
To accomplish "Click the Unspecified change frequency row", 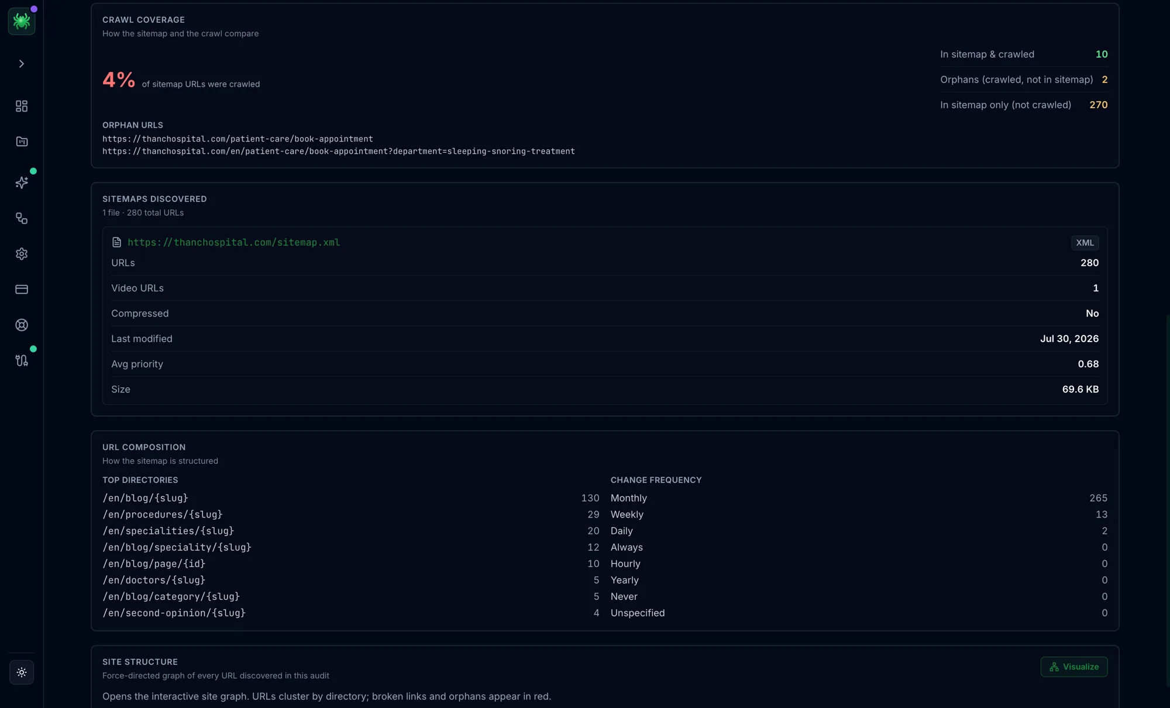I will tap(859, 613).
